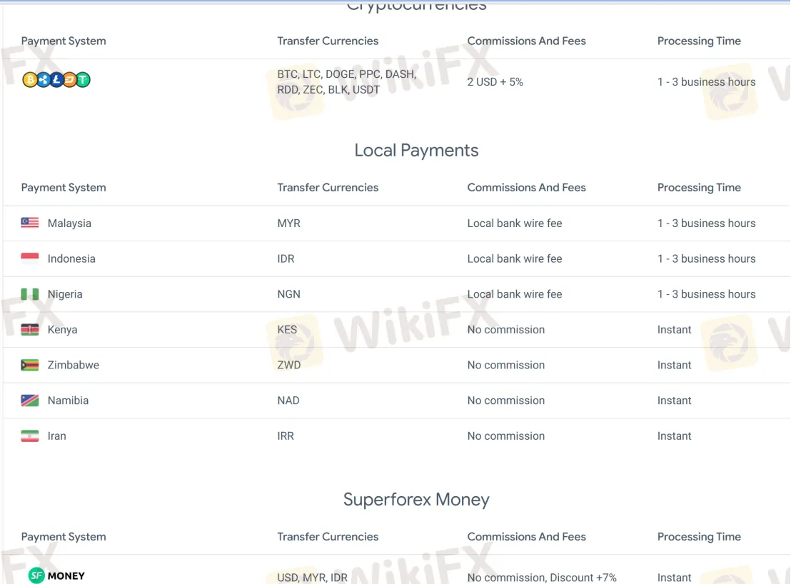This screenshot has width=791, height=584.
Task: Click "Transfer Currencies" header under Superforex Money
Action: 328,537
